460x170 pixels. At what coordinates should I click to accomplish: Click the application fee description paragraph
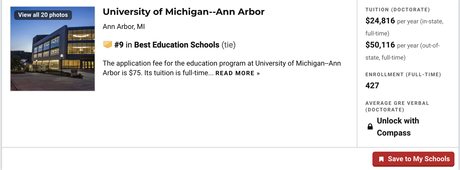(222, 68)
